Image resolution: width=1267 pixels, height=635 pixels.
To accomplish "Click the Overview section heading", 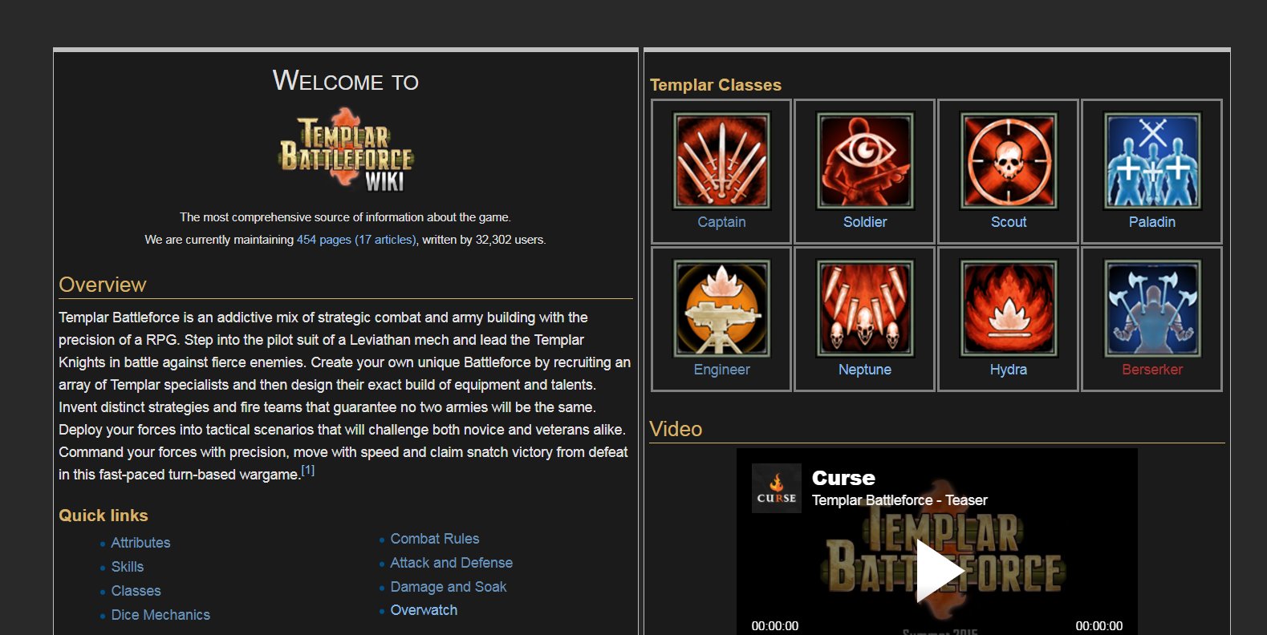I will tap(102, 285).
